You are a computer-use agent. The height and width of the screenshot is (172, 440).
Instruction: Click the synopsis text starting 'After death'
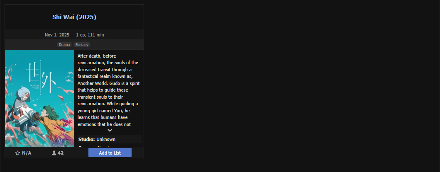[x=108, y=90]
